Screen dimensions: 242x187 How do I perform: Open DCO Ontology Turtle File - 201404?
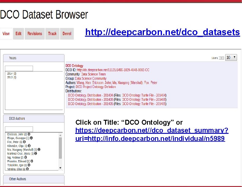(144, 95)
